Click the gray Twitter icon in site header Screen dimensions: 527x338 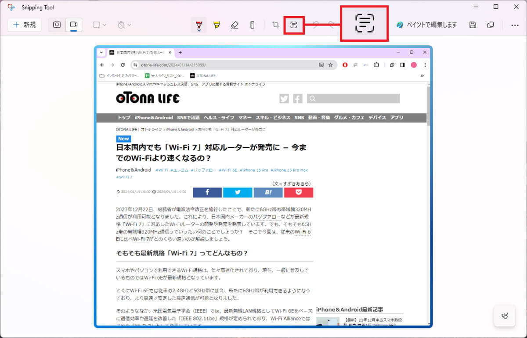pyautogui.click(x=284, y=99)
